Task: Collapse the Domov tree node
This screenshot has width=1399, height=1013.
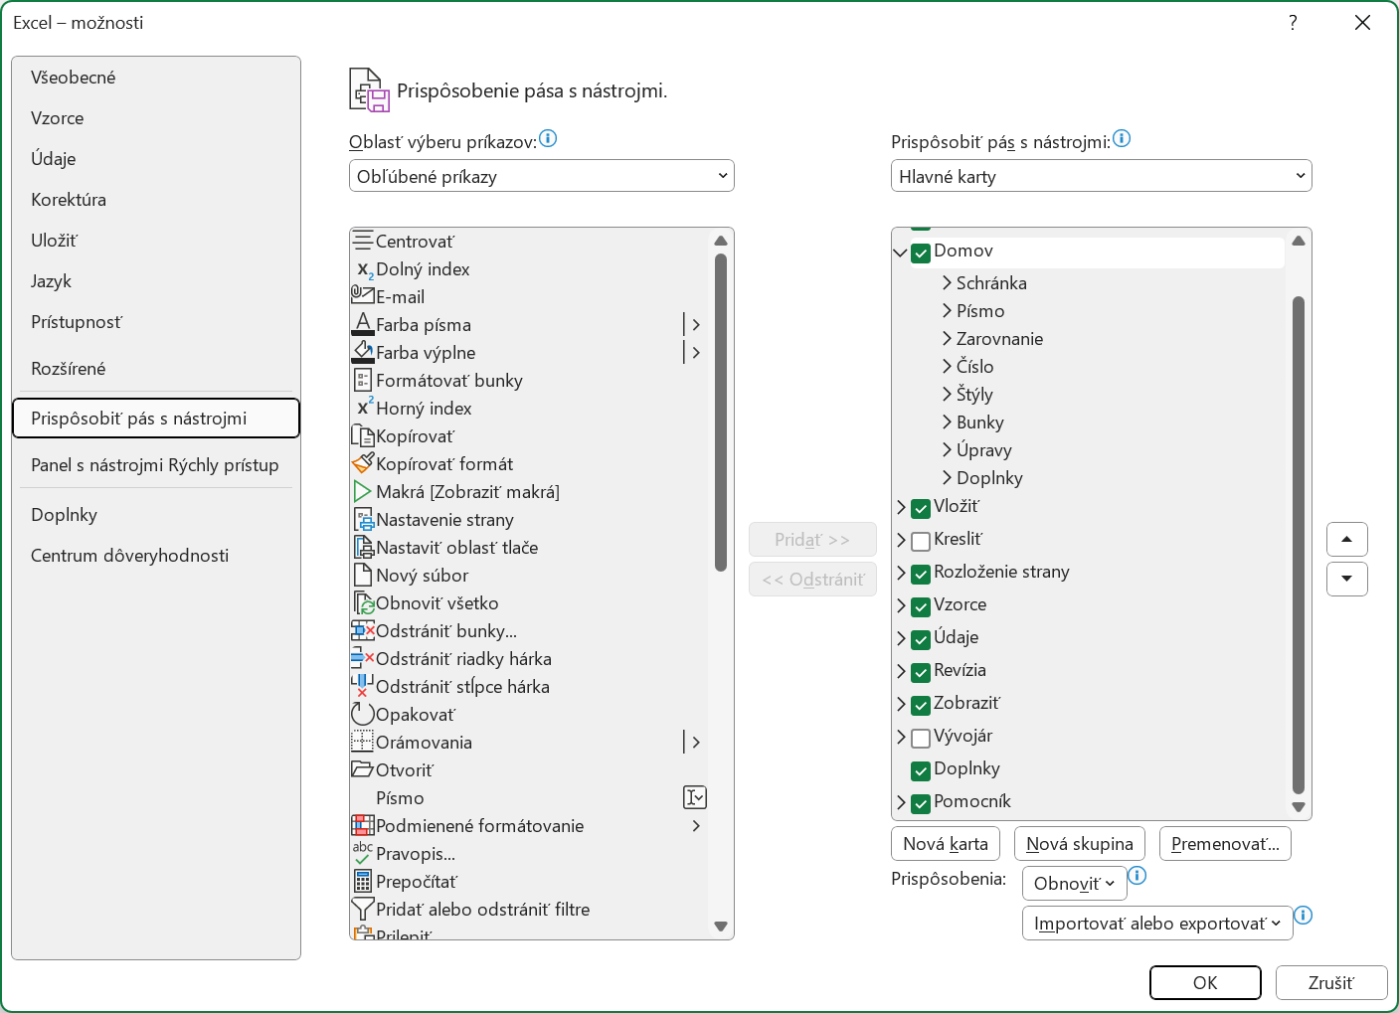Action: click(x=900, y=253)
